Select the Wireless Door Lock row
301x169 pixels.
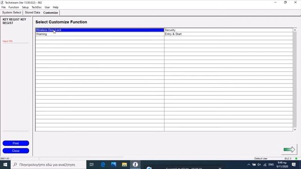[x=100, y=30]
